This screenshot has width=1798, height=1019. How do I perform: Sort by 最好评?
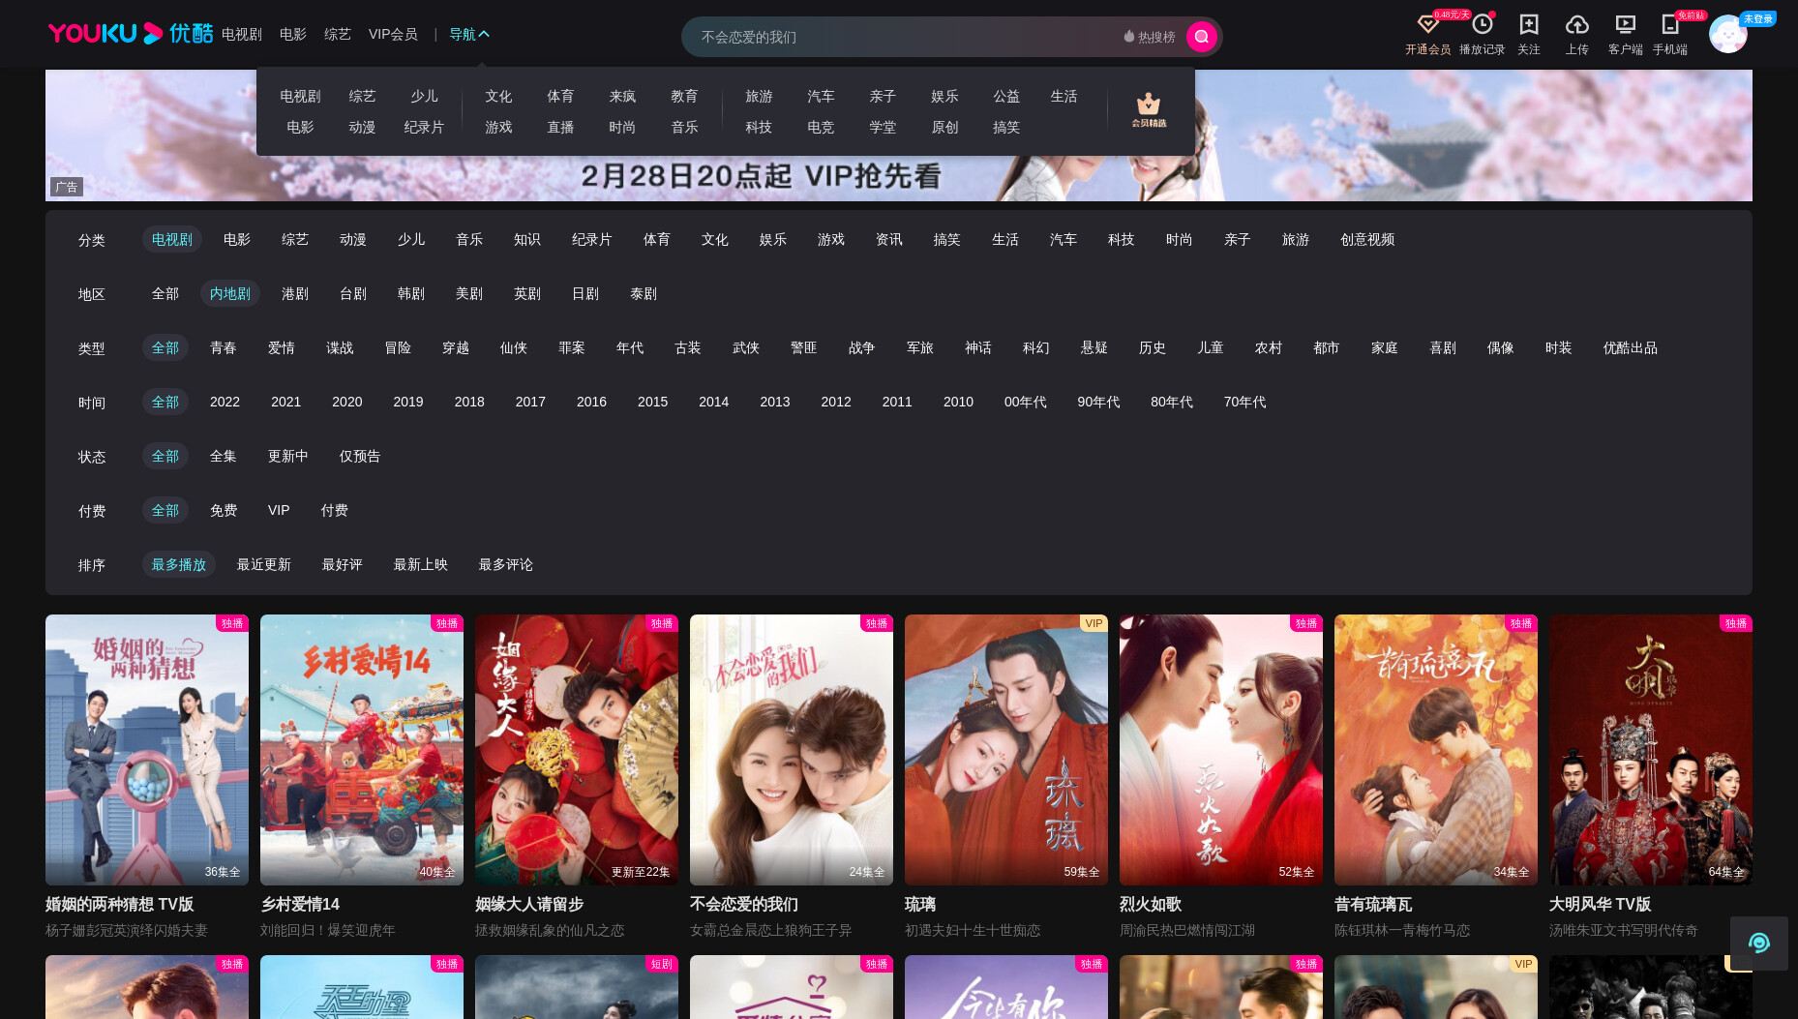[x=343, y=564]
